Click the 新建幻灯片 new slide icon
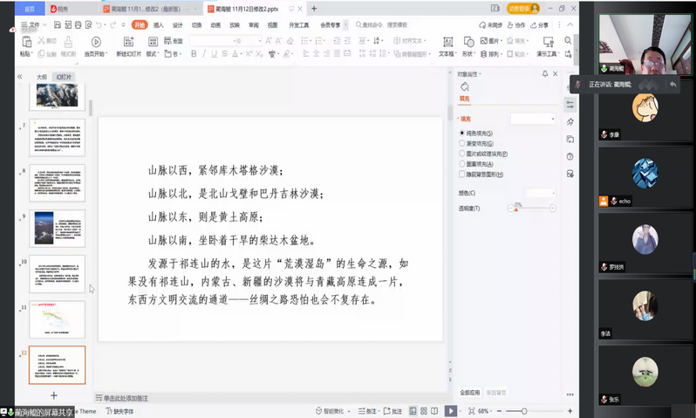This screenshot has height=418, width=696. (128, 42)
